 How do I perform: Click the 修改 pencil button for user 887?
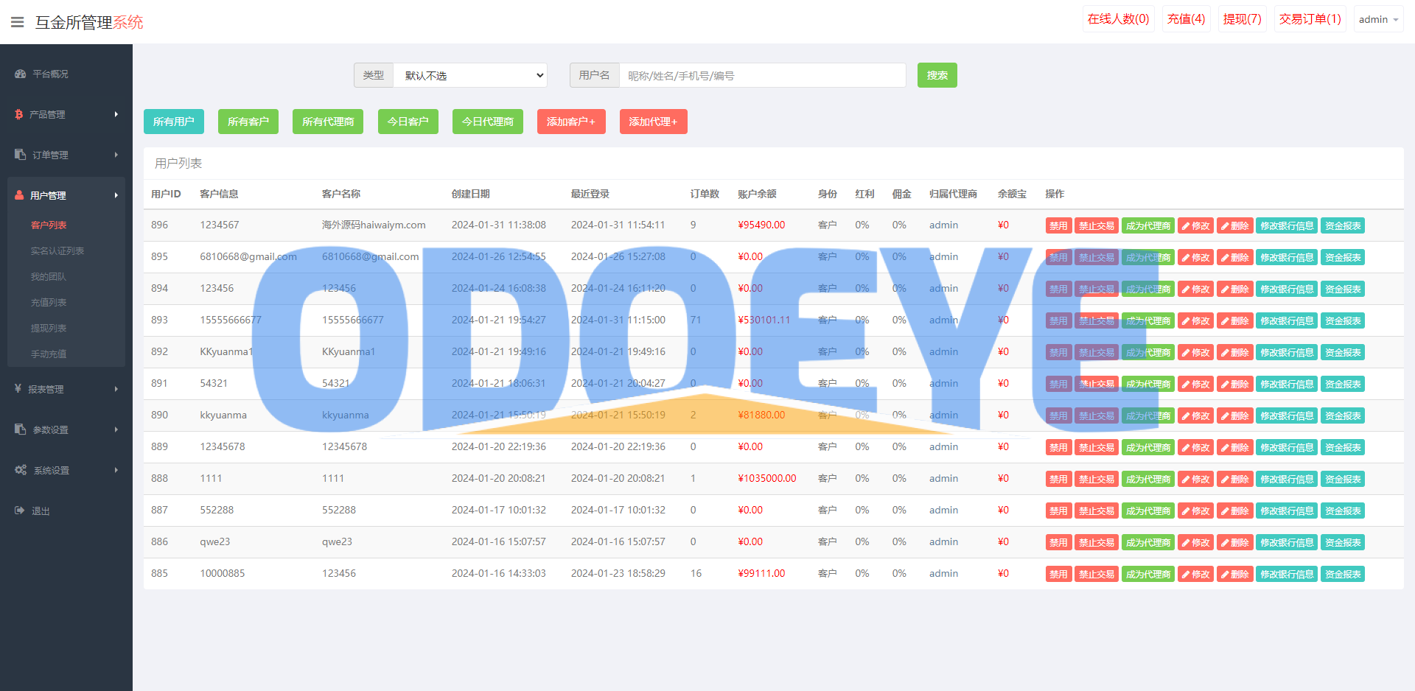[x=1195, y=511]
